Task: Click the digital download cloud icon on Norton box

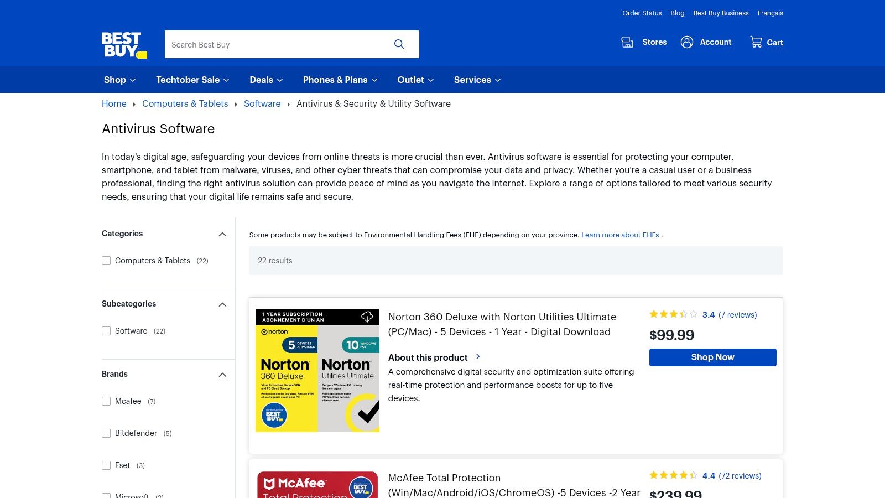Action: coord(368,317)
